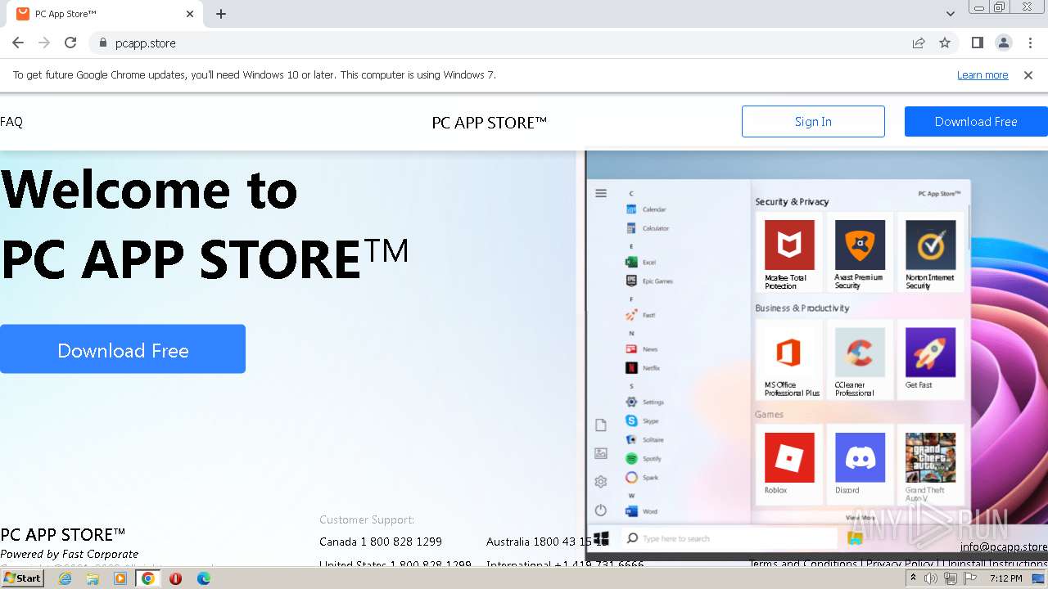Click PC APP STORE™ header title
1048x589 pixels.
click(x=489, y=123)
